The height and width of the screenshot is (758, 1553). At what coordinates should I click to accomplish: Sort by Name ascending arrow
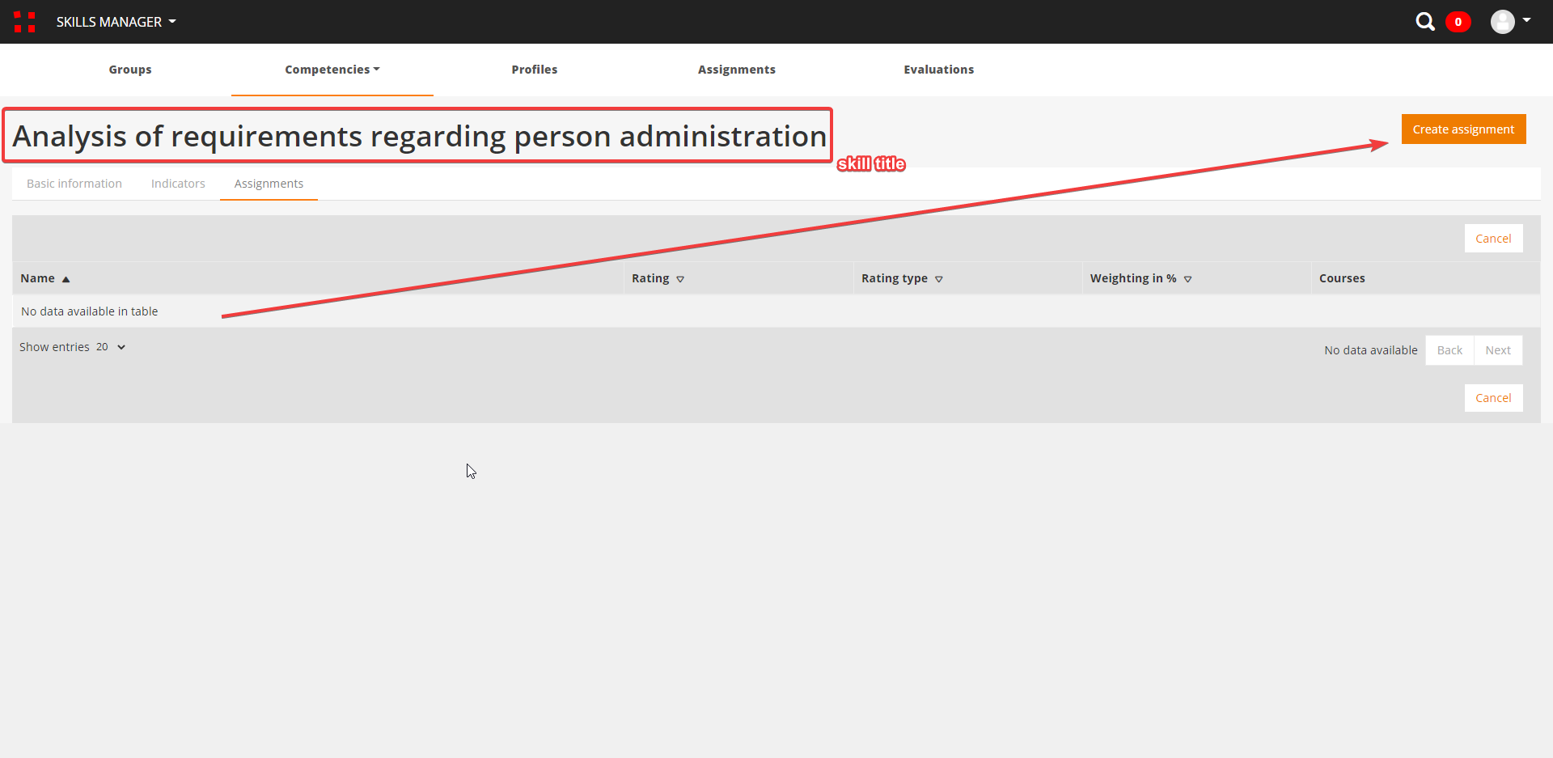pyautogui.click(x=66, y=279)
